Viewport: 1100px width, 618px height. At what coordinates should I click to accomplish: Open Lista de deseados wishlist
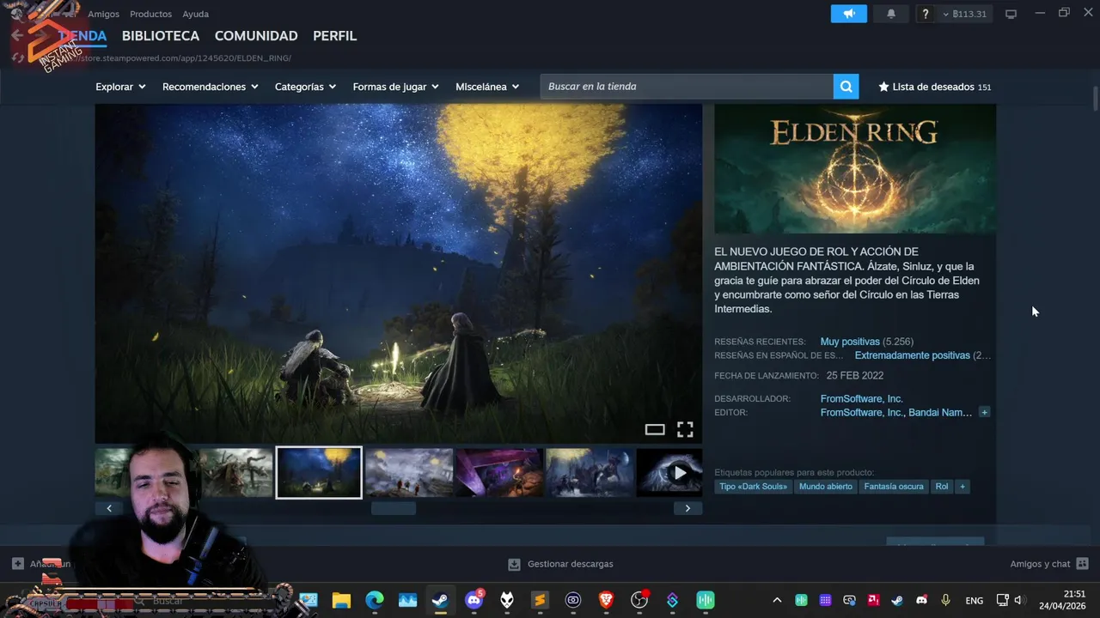click(935, 87)
